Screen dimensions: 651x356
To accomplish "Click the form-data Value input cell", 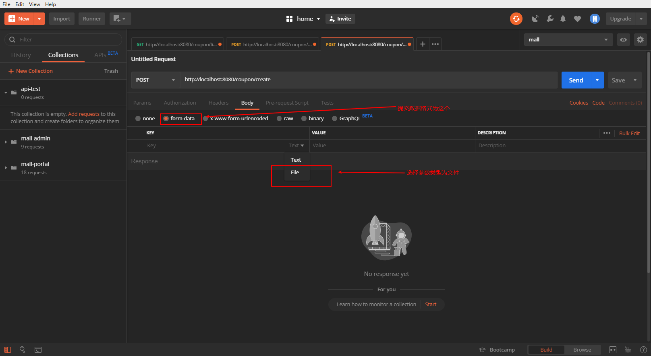I will point(392,146).
